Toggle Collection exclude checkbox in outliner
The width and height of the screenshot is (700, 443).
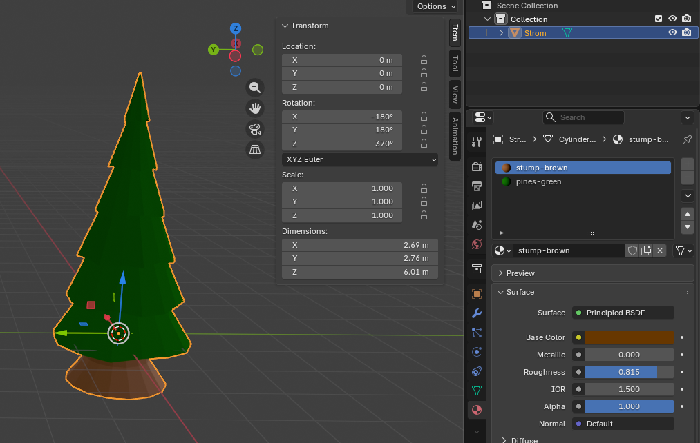(659, 19)
